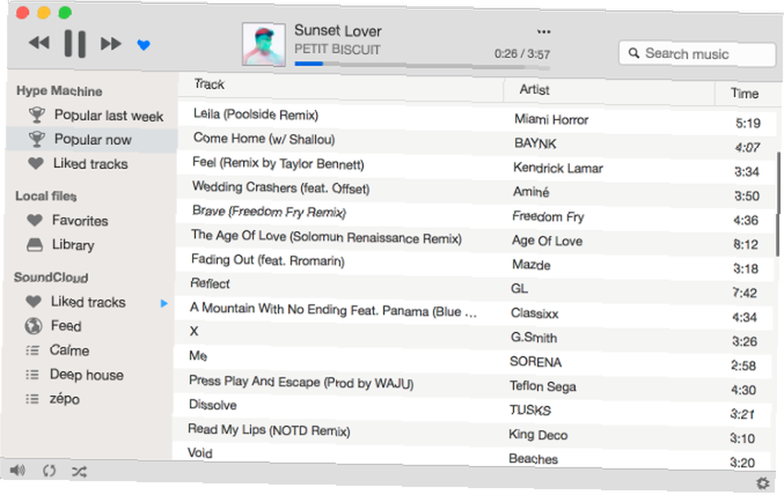Select the track Reflect
This screenshot has width=784, height=495.
[x=210, y=284]
